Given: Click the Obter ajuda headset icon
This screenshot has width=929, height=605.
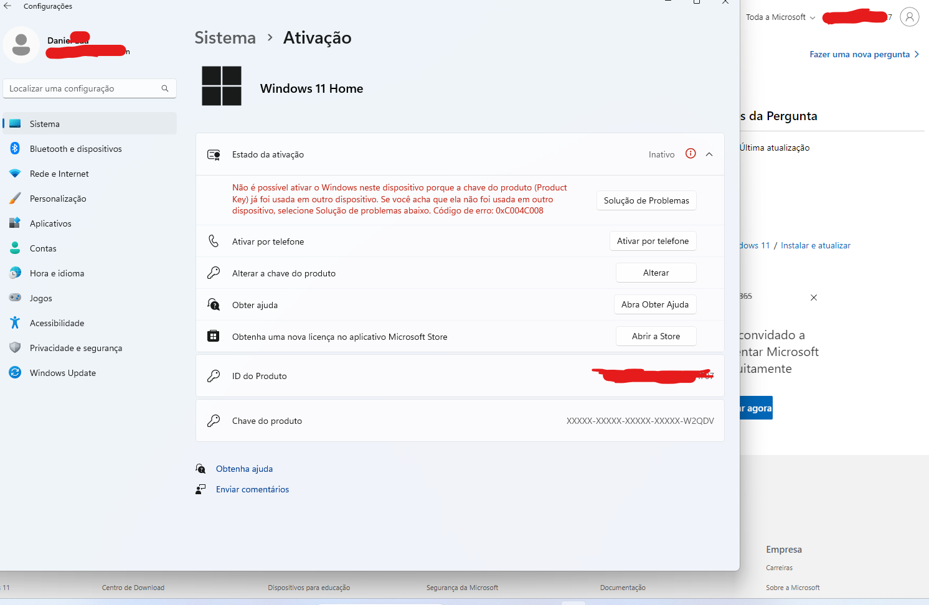Looking at the screenshot, I should point(214,304).
